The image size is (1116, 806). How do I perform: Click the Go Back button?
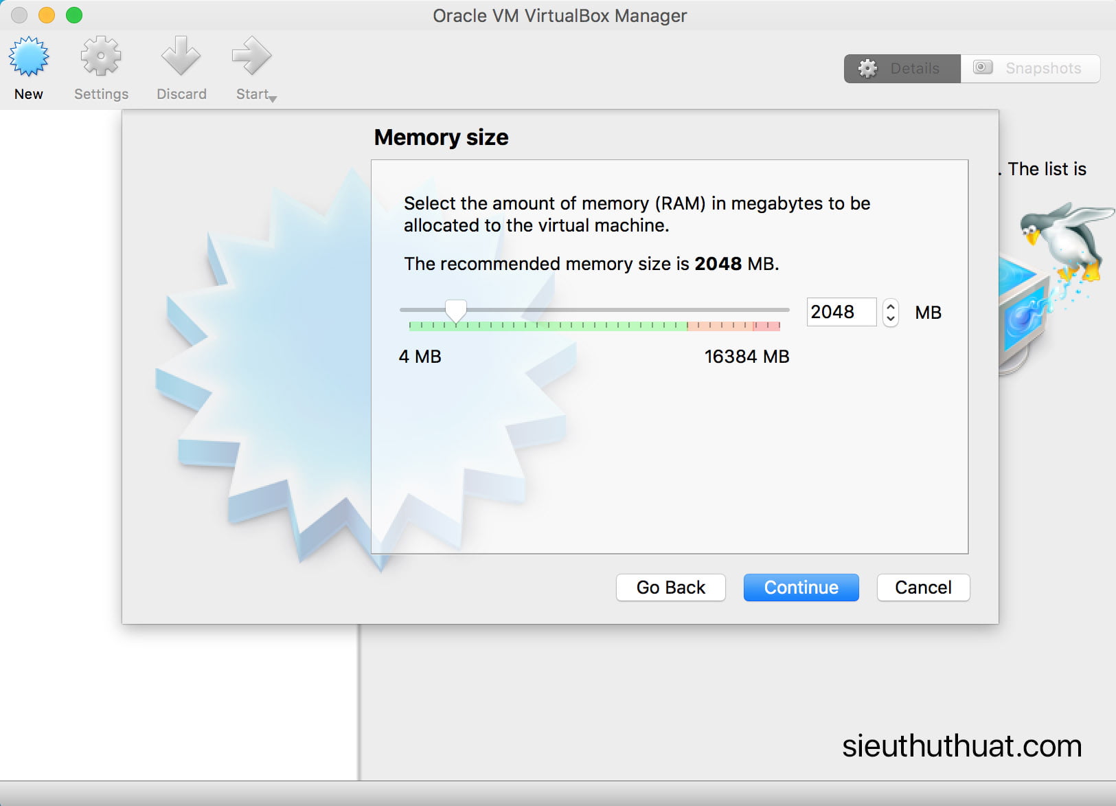pyautogui.click(x=670, y=587)
